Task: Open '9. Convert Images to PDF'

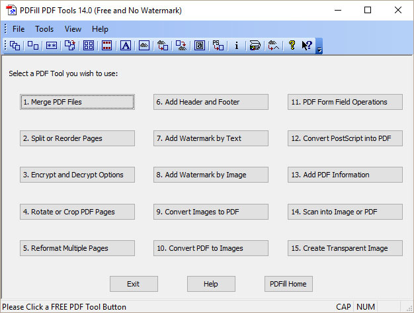Action: (x=211, y=212)
